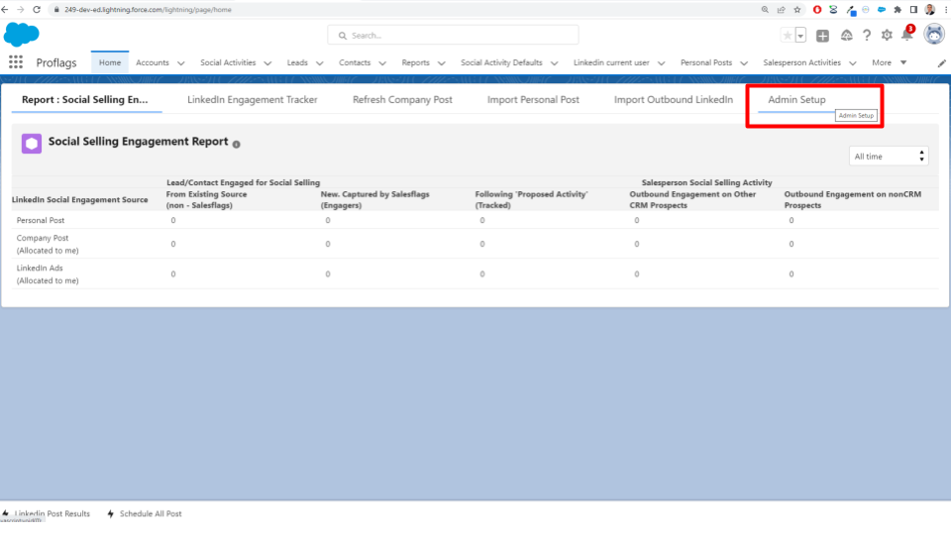Switch to LinkedIn Engagement Tracker tab

[x=253, y=99]
